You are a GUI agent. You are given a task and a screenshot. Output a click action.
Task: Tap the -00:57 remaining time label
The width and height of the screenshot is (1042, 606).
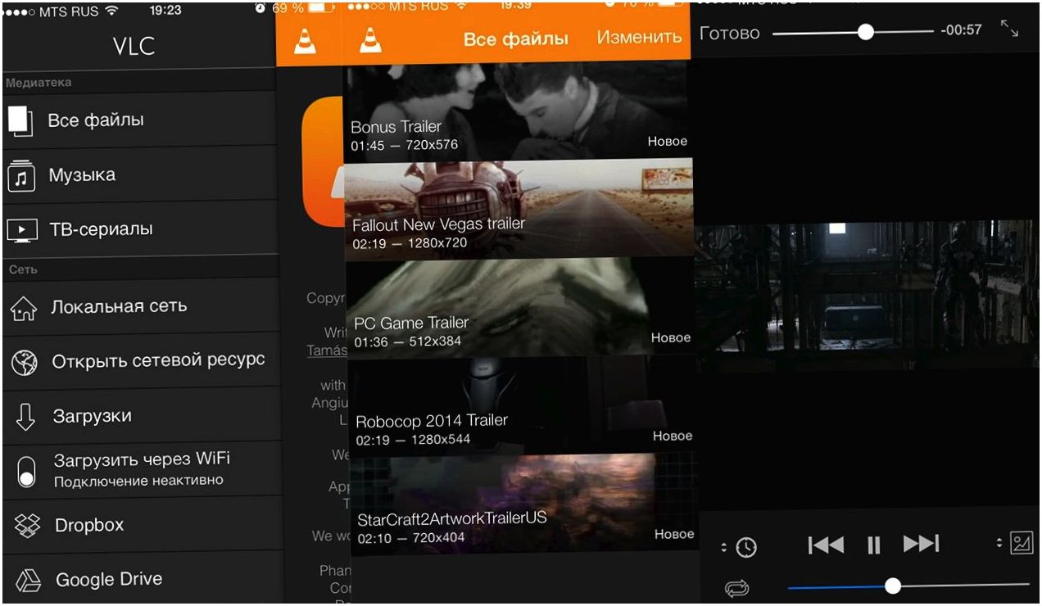coord(962,30)
